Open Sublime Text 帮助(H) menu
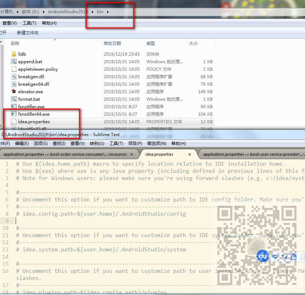 click(x=179, y=144)
